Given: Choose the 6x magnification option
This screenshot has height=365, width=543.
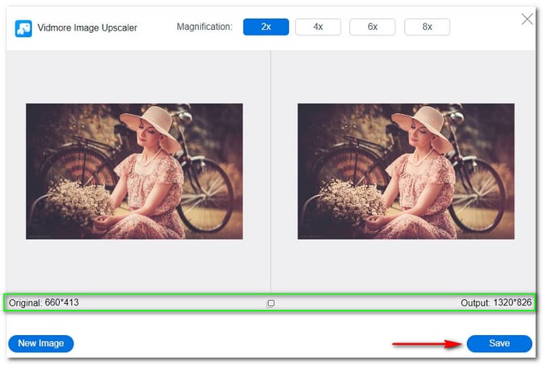Looking at the screenshot, I should [x=372, y=27].
